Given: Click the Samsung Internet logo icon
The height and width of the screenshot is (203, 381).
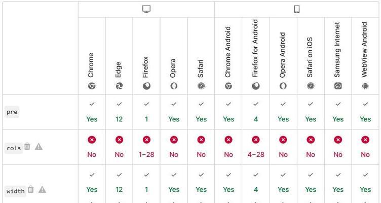Looking at the screenshot, I should [x=338, y=86].
